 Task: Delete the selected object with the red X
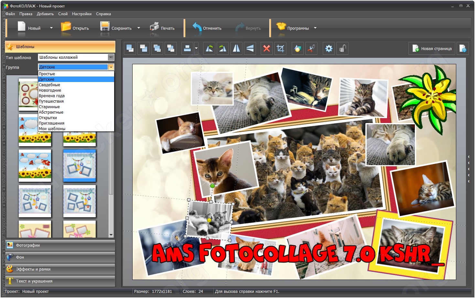pyautogui.click(x=266, y=48)
